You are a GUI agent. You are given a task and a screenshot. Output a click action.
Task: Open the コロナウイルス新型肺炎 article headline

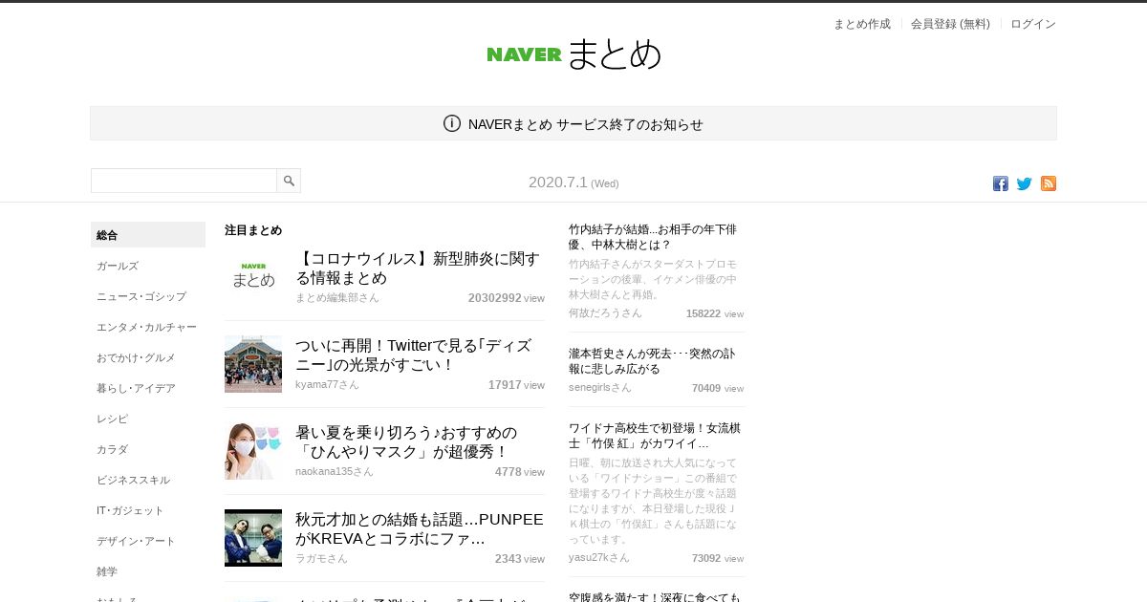pos(418,269)
